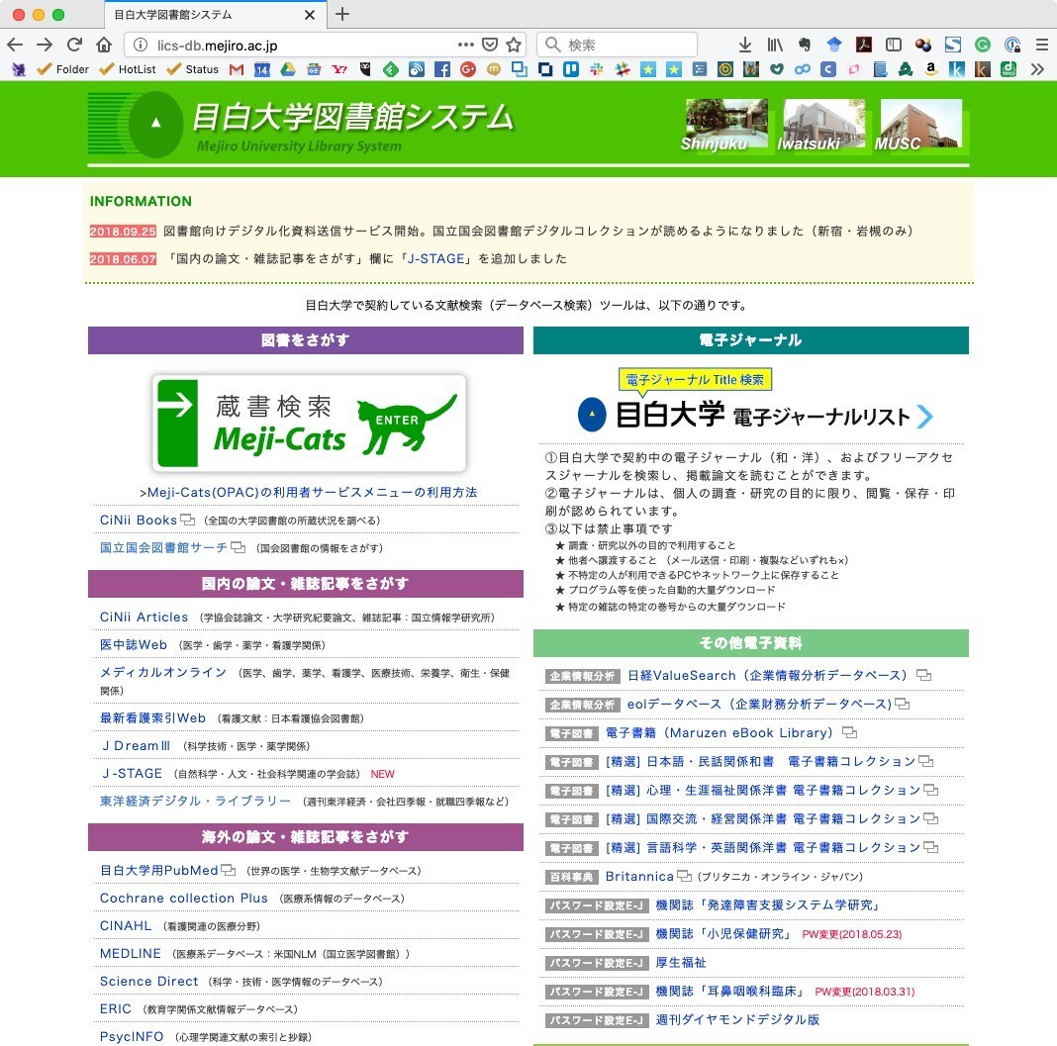This screenshot has height=1046, width=1057.
Task: Open the Feedly bookmark icon
Action: pos(391,68)
